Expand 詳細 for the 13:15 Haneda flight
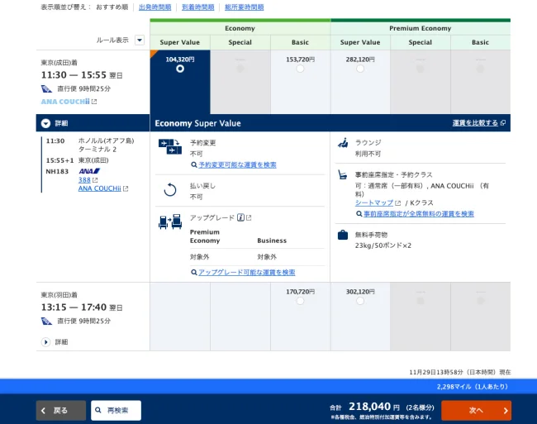Viewport: 537px width, 424px height. 45,341
